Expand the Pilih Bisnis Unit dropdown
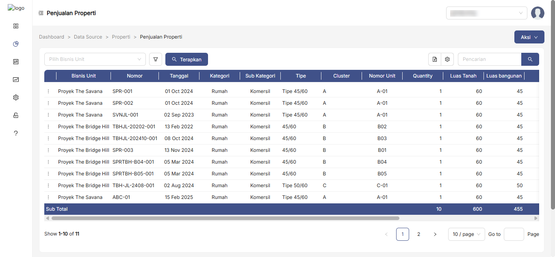This screenshot has height=257, width=555. [95, 59]
